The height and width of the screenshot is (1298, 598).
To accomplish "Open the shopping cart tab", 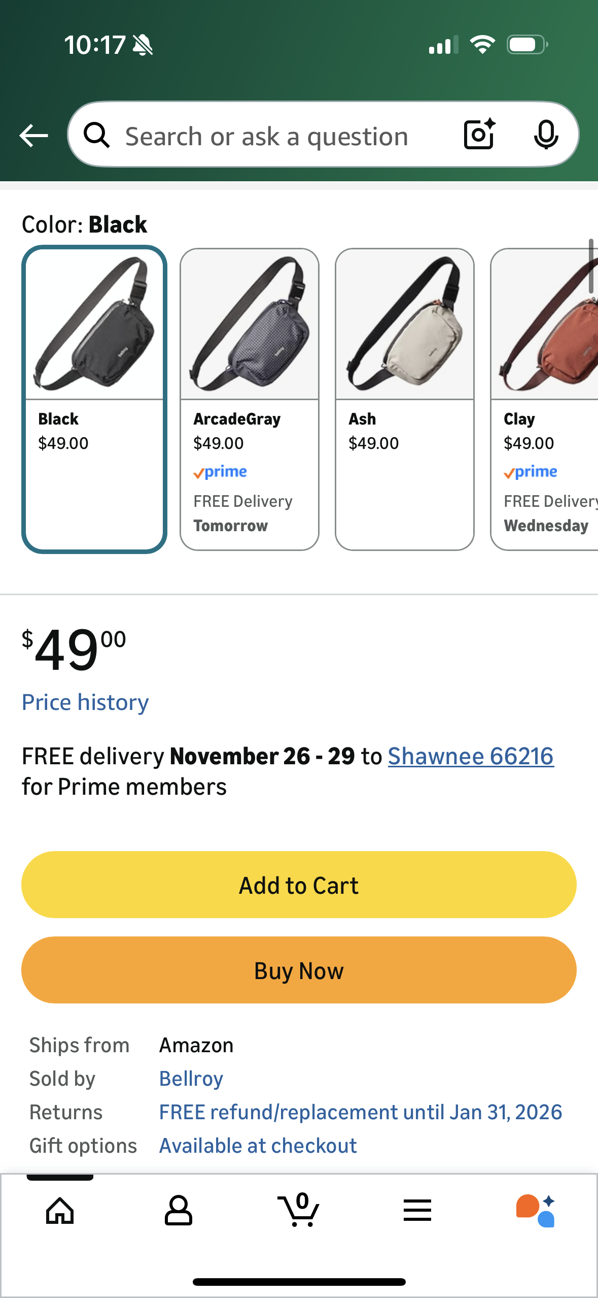I will (299, 1210).
